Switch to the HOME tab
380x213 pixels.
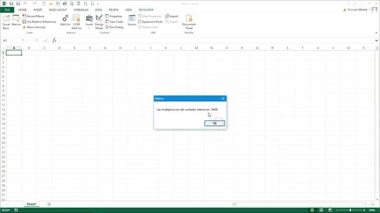23,10
